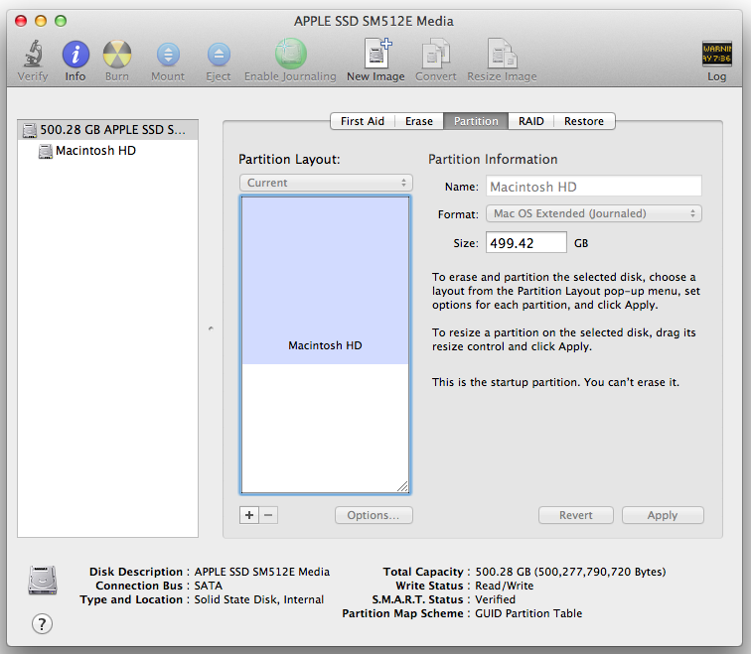
Task: Click the Convert toolbar icon
Action: (x=436, y=55)
